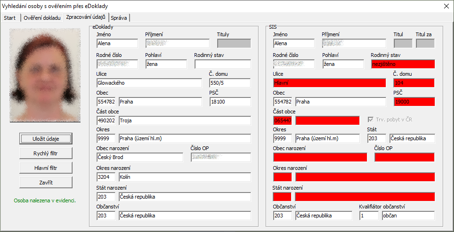Click the person's photo thumbnail

click(46, 75)
